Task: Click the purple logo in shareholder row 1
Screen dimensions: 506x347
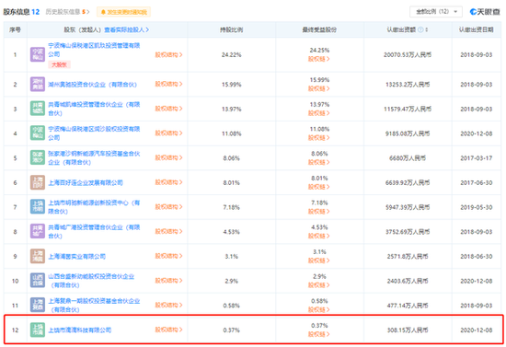Action: click(x=38, y=54)
